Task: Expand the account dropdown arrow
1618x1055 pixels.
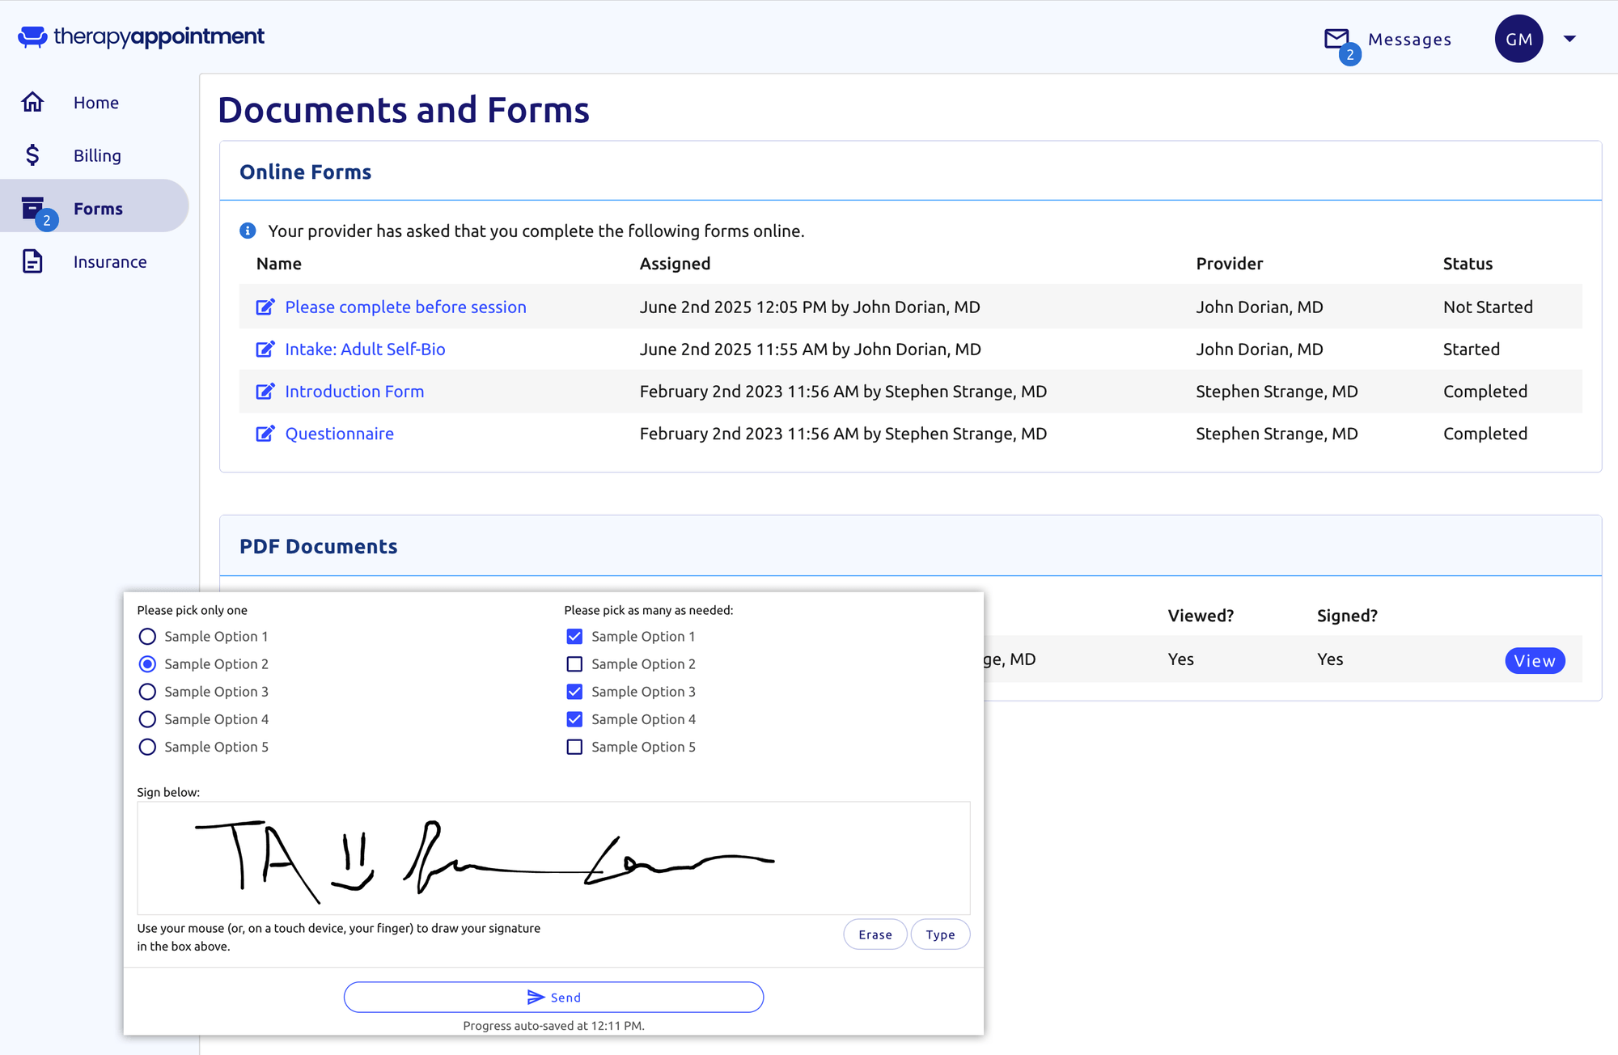Action: (x=1569, y=39)
